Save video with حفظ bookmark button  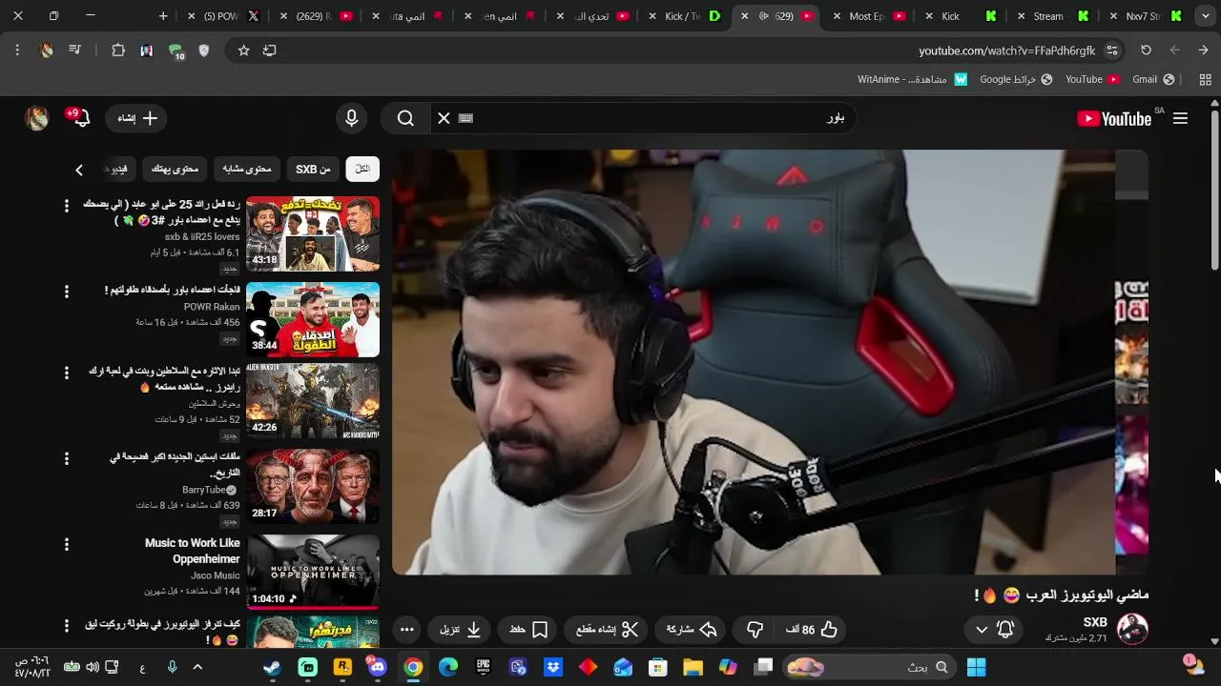point(528,629)
